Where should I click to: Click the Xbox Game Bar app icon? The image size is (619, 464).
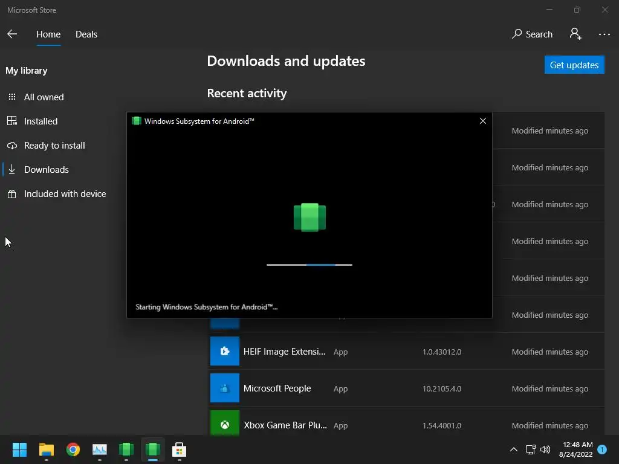pos(225,423)
